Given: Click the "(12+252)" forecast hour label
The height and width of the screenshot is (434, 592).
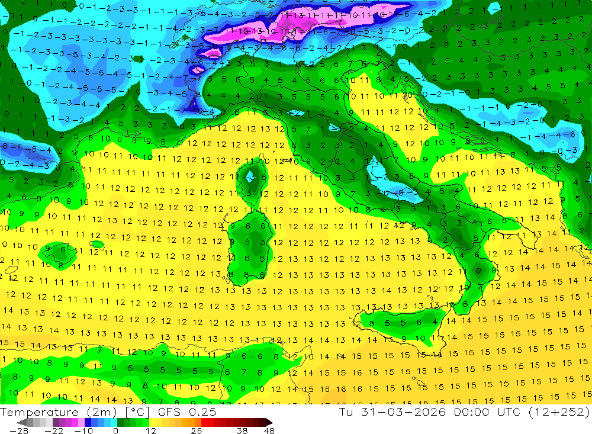Looking at the screenshot, I should tap(559, 412).
